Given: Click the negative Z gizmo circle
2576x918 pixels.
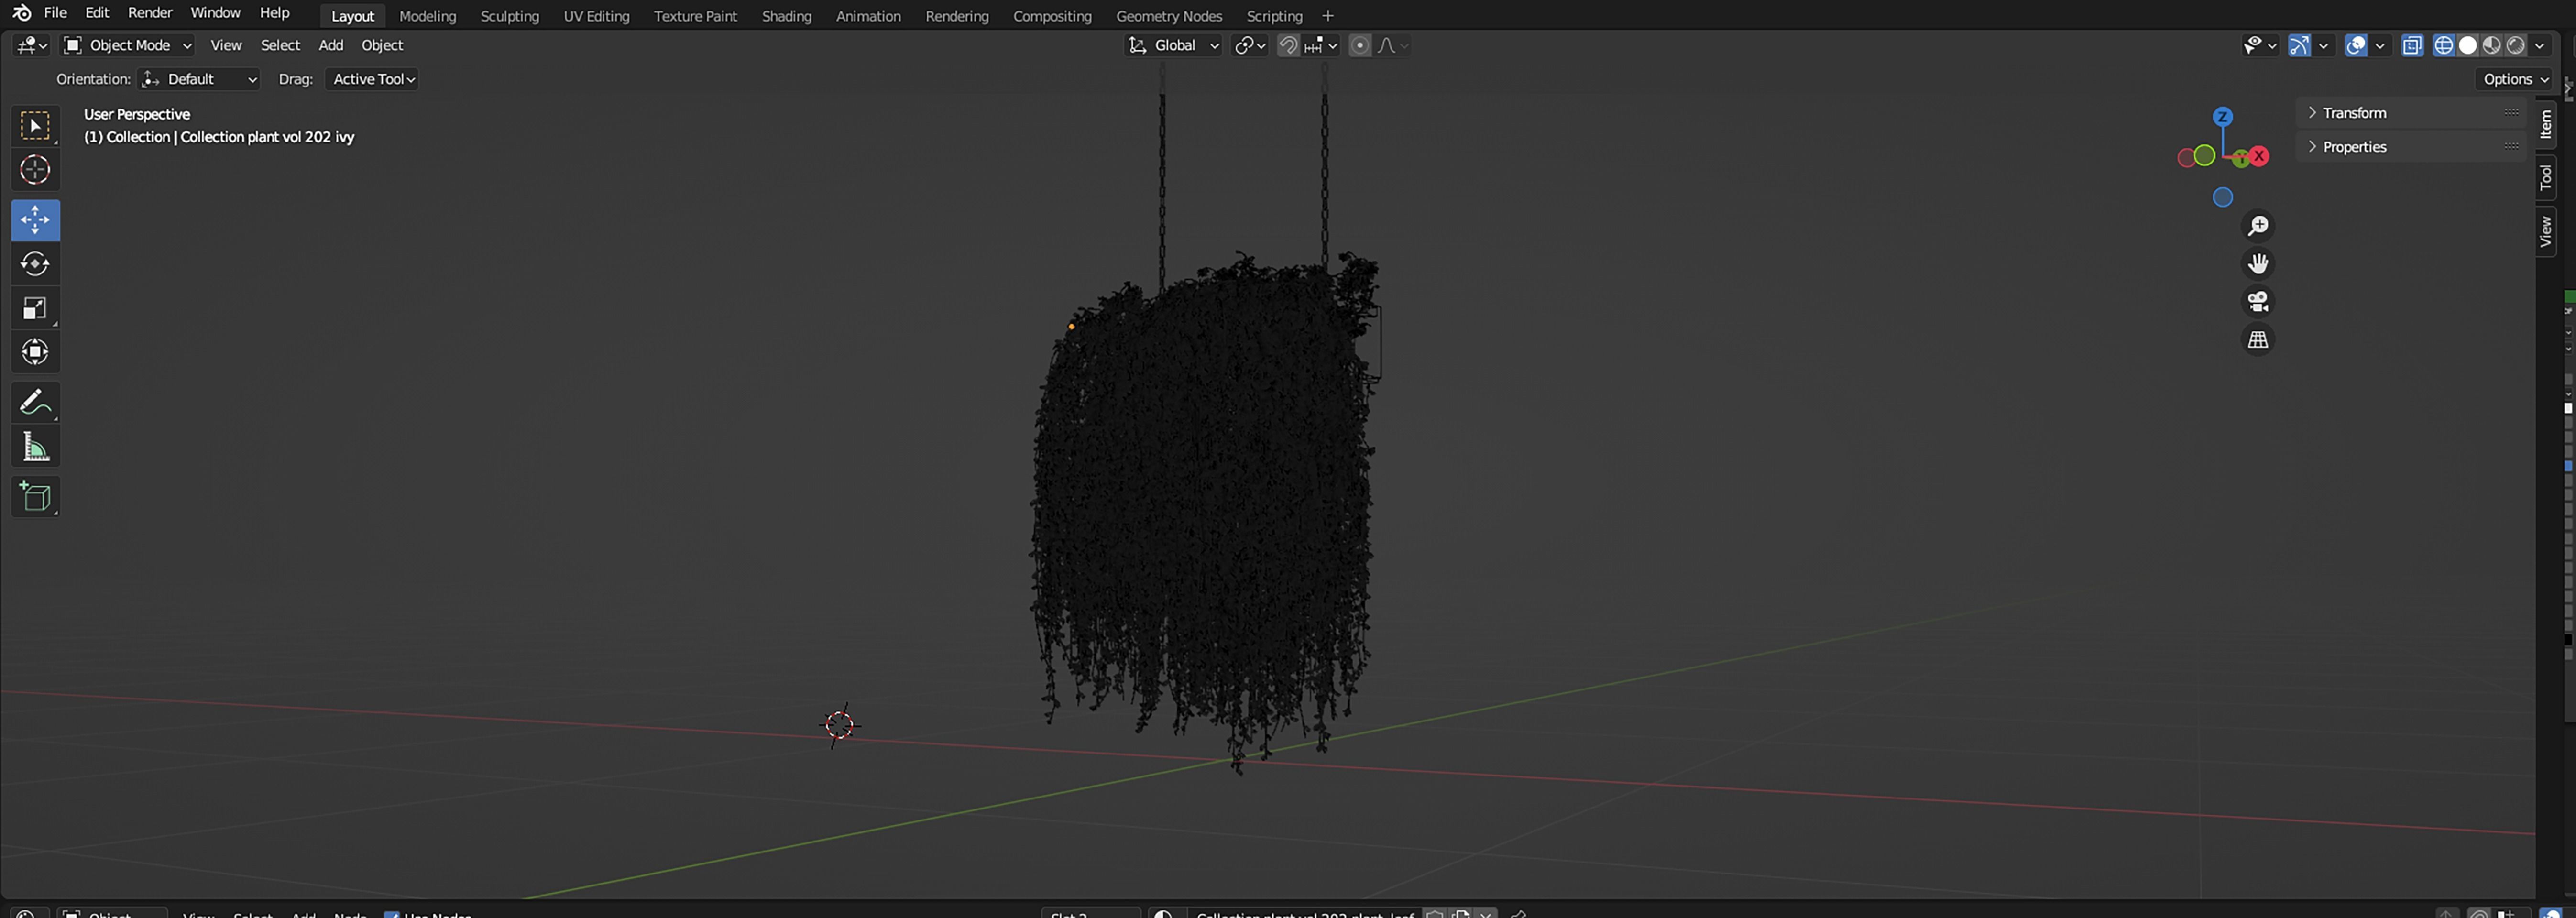Looking at the screenshot, I should pos(2222,197).
